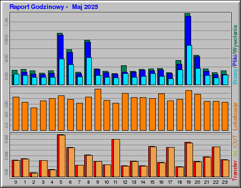Click the '1000' y-axis label

pos(6,39)
